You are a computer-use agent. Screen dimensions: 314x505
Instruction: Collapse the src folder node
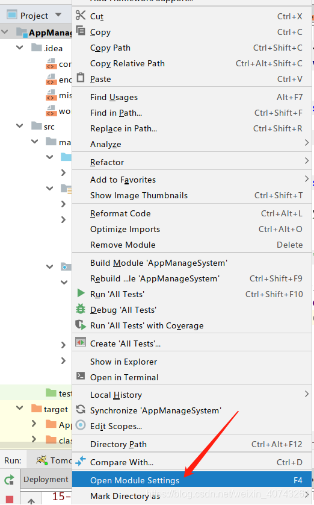click(20, 125)
